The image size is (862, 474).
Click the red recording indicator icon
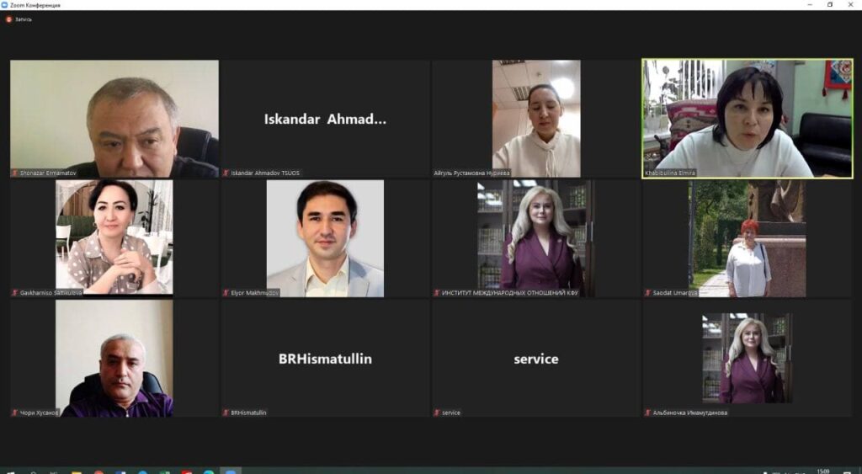tap(8, 19)
